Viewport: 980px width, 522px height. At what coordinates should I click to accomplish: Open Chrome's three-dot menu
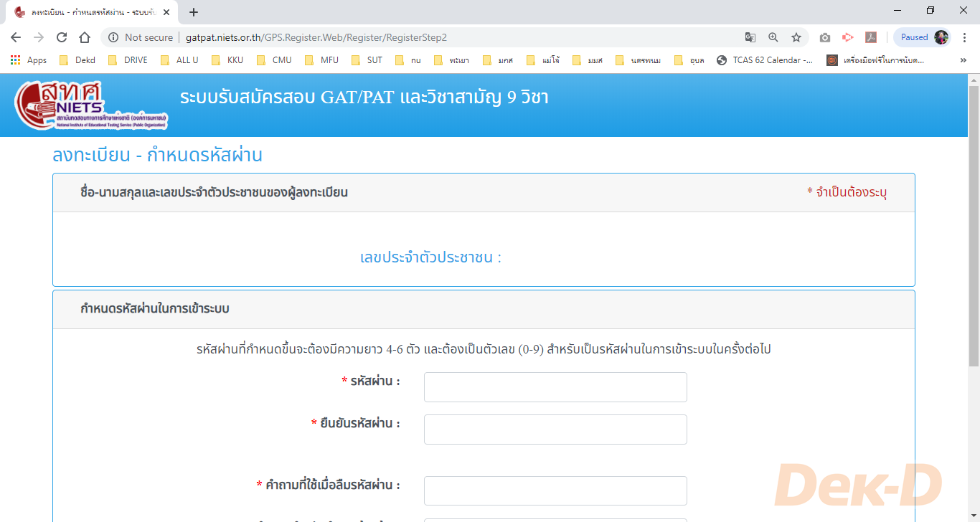964,37
